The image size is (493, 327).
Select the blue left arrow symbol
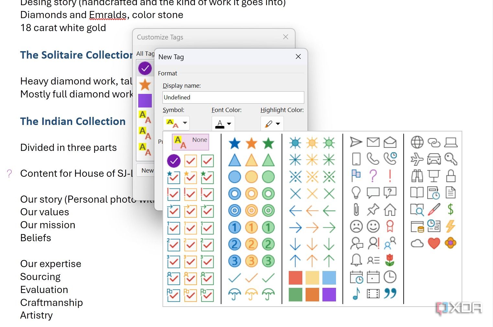coord(296,210)
